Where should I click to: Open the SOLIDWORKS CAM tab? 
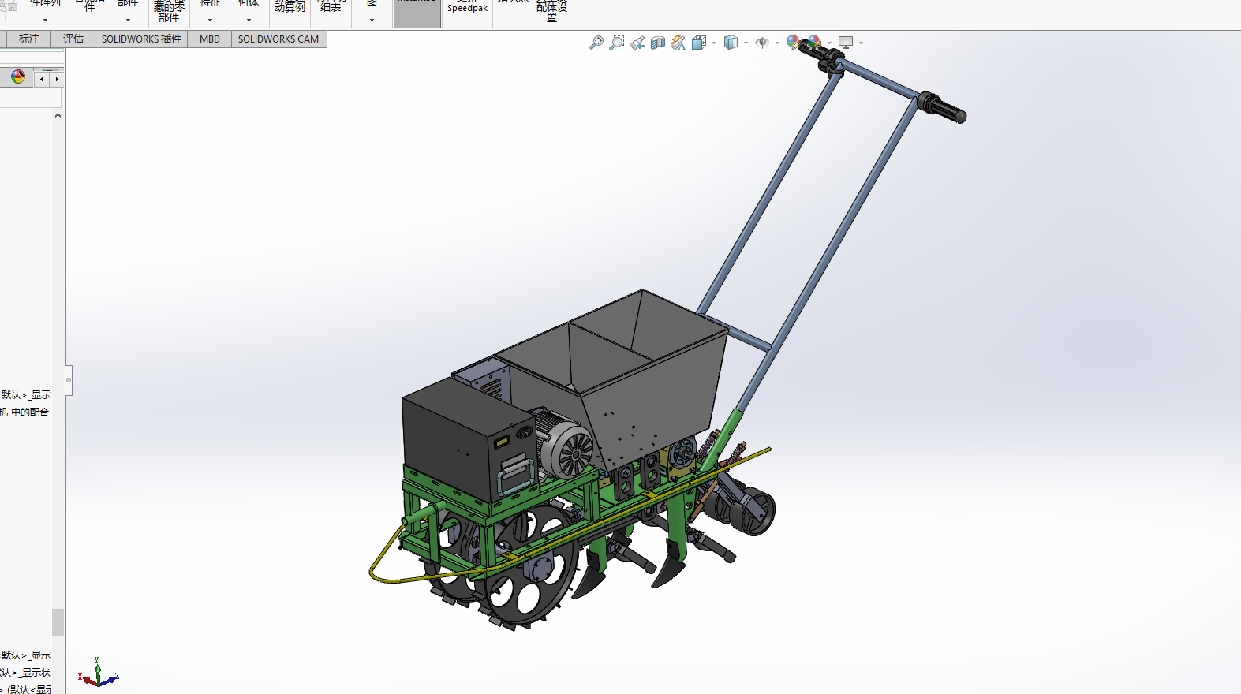pyautogui.click(x=278, y=39)
